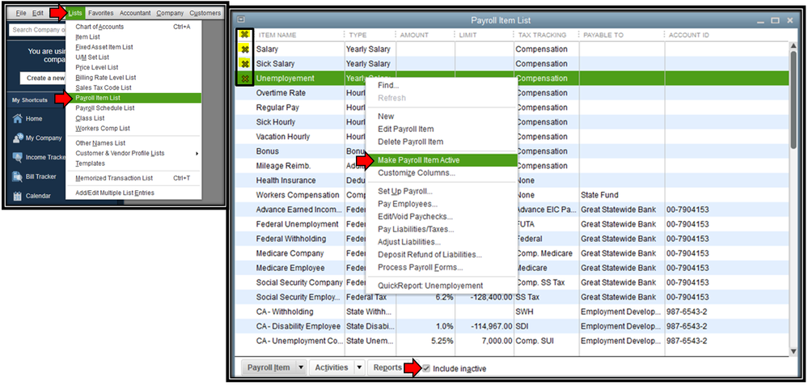Click the Home icon in My Shortcuts
This screenshot has height=386, width=808.
point(18,118)
